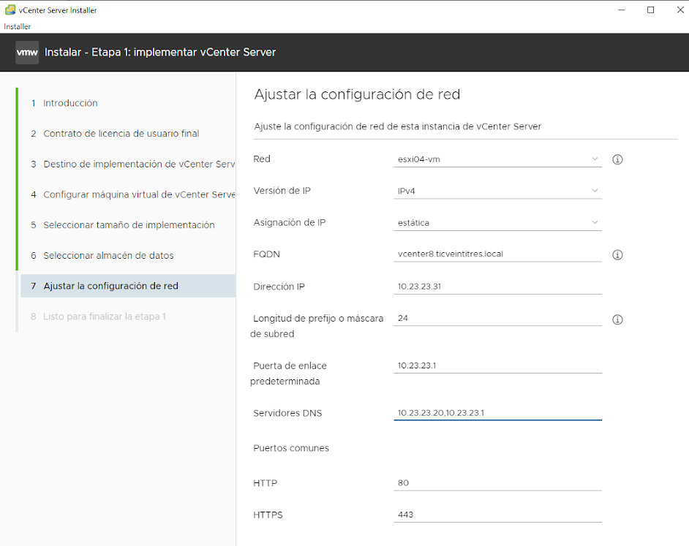Click the info icon next to Red

click(x=617, y=159)
